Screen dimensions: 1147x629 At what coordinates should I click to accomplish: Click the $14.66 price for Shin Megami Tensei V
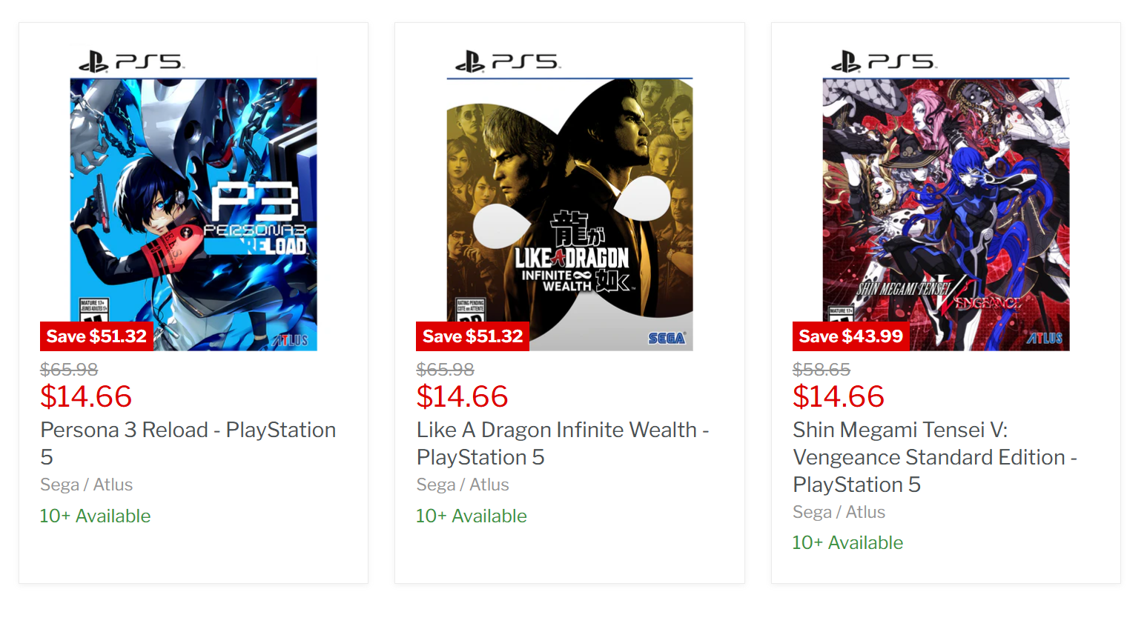tap(839, 396)
